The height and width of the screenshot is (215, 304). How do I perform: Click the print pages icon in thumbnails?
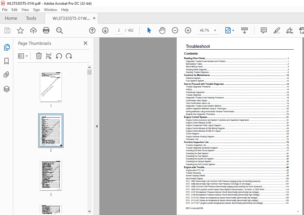click(49, 56)
